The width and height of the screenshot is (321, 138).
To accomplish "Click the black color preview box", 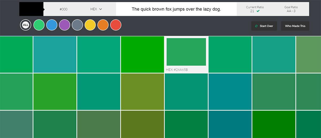I will 31,9.
